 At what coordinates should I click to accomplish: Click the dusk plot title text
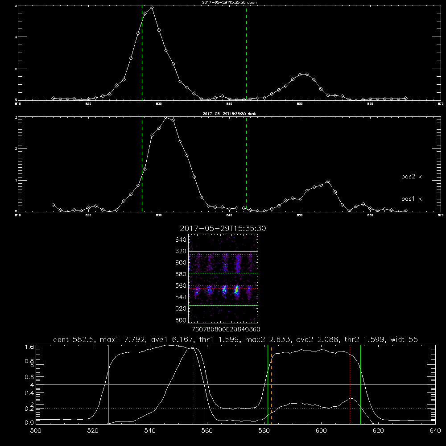coord(229,114)
